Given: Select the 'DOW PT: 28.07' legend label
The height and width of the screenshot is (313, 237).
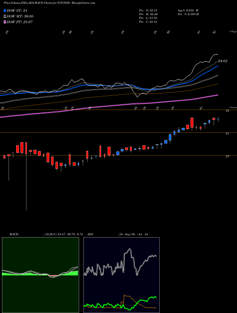Looking at the screenshot, I should pos(19,22).
